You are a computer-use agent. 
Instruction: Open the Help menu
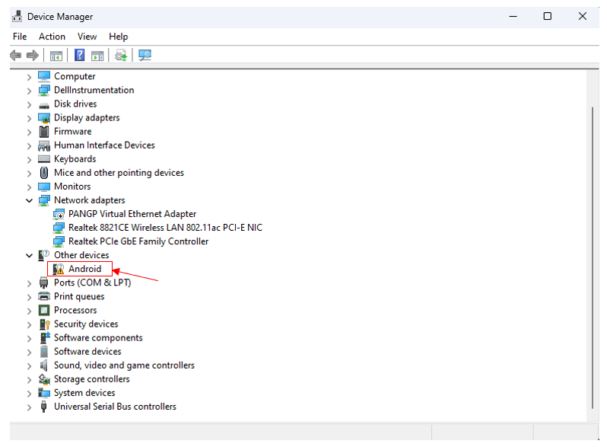pos(119,37)
